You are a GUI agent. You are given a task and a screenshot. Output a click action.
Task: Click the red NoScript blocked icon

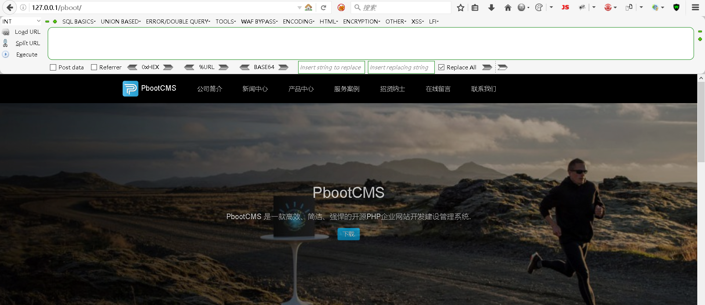pyautogui.click(x=341, y=7)
